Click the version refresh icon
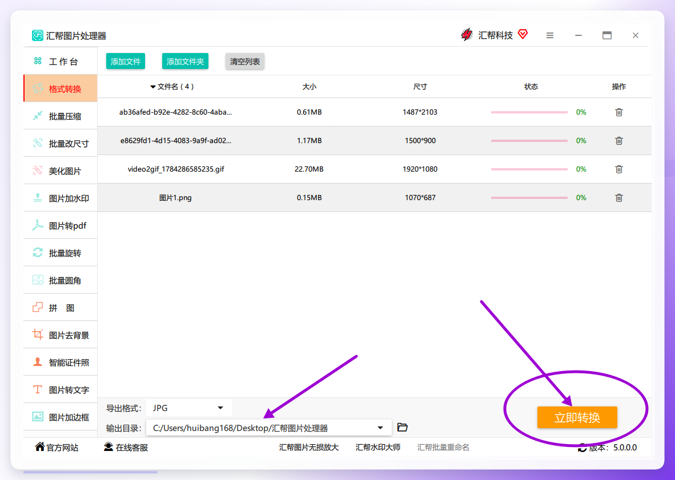The height and width of the screenshot is (480, 675). coord(582,448)
